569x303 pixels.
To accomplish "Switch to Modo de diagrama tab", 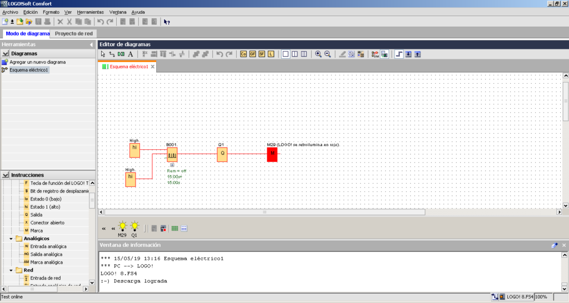I will [x=27, y=33].
